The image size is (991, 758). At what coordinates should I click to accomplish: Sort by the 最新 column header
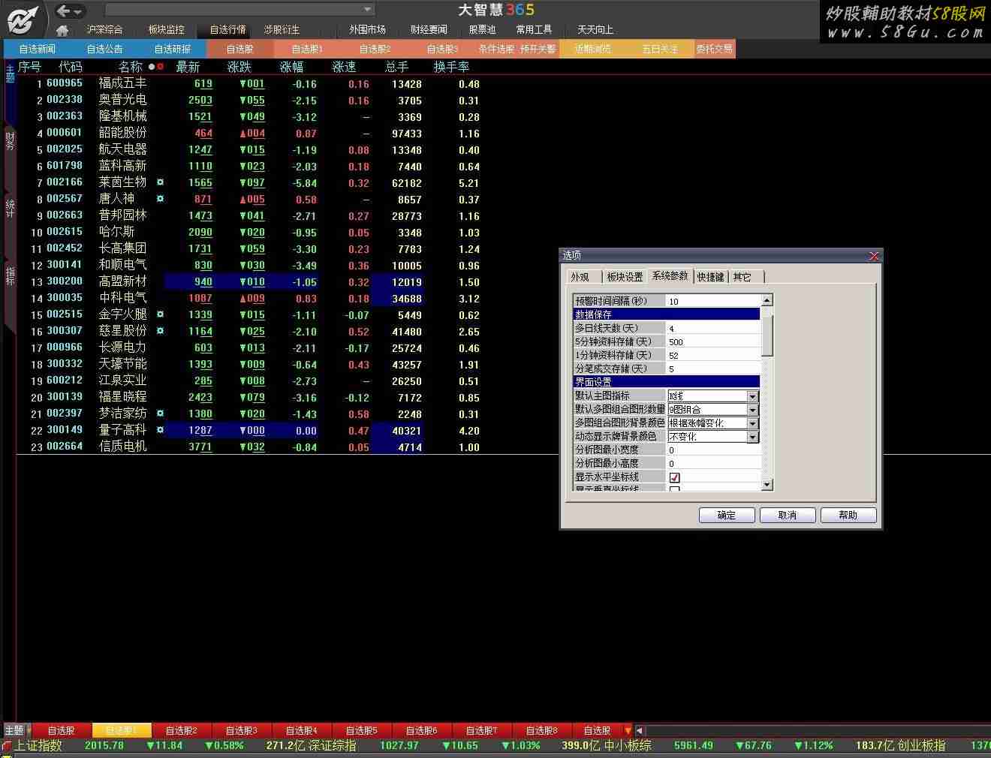tap(188, 67)
